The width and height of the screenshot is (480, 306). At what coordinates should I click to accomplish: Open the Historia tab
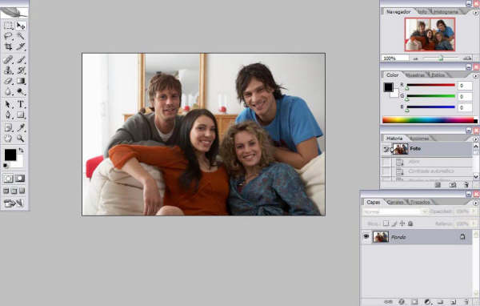point(394,139)
